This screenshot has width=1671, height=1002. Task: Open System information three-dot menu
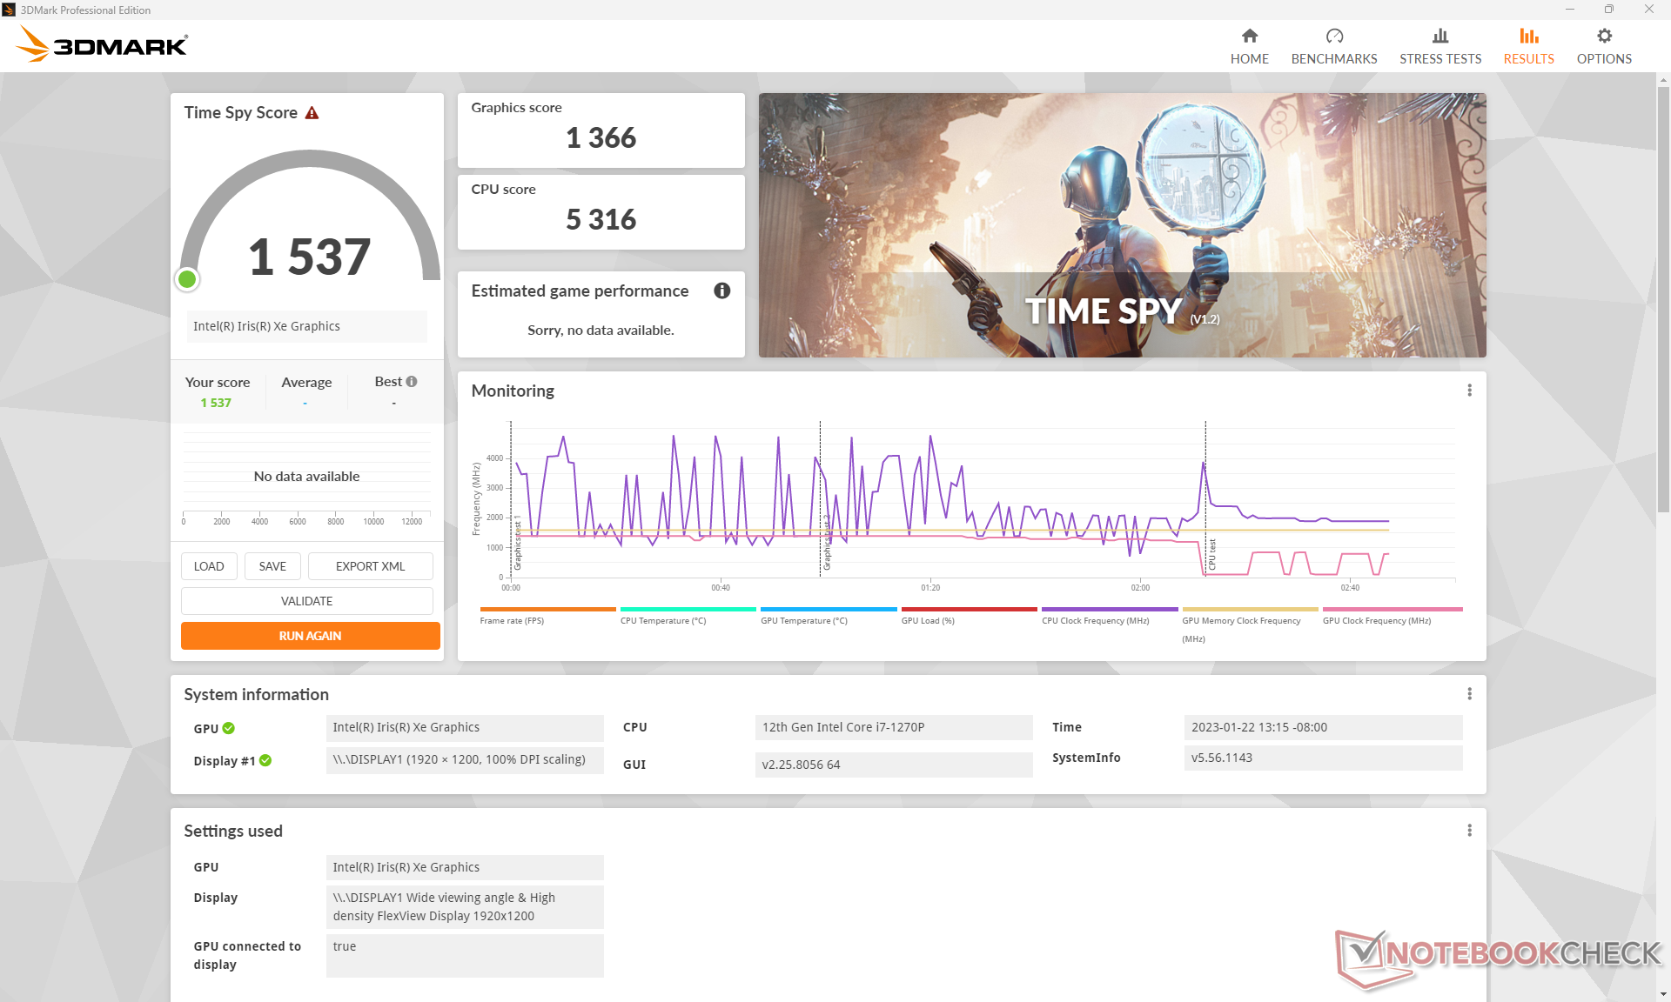[1469, 694]
